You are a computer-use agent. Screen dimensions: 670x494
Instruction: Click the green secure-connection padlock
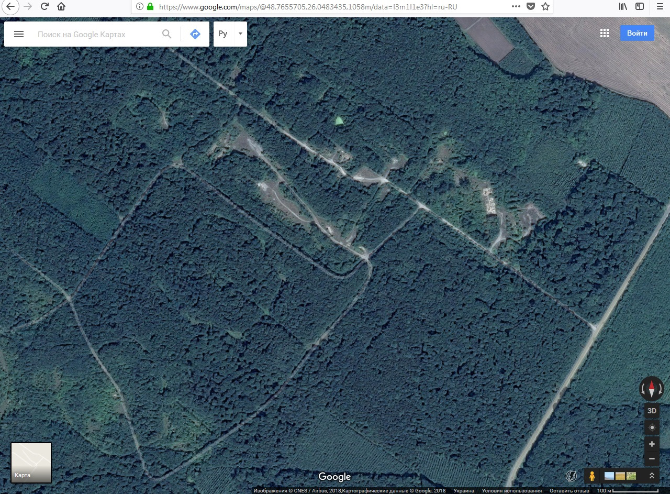click(150, 7)
